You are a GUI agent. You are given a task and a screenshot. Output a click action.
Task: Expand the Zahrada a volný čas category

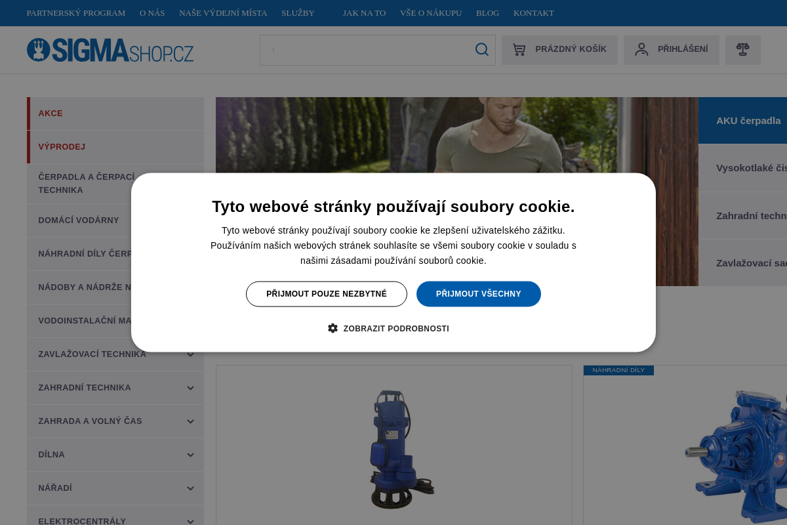(190, 421)
